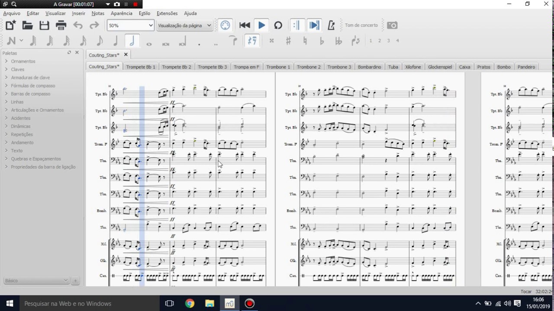Undo the last action
This screenshot has width=554, height=311.
point(78,25)
